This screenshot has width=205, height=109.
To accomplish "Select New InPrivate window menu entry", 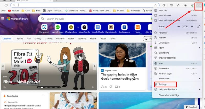I will point(177,20).
